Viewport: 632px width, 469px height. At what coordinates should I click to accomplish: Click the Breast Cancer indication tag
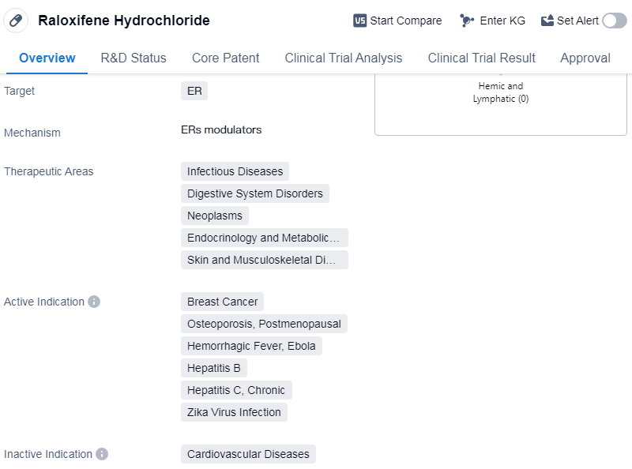[222, 302]
